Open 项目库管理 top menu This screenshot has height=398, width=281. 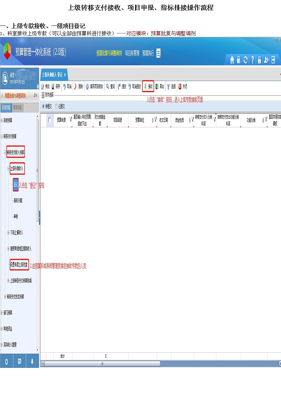click(132, 53)
